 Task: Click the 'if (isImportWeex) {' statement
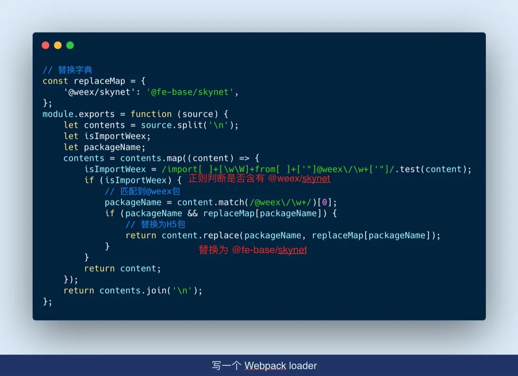tap(133, 180)
